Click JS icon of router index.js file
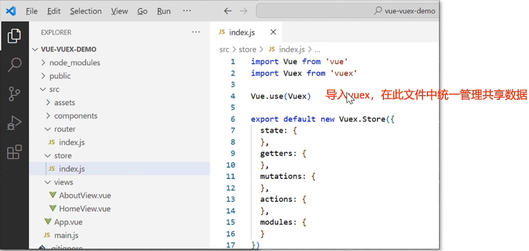This screenshot has width=529, height=251. 52,142
